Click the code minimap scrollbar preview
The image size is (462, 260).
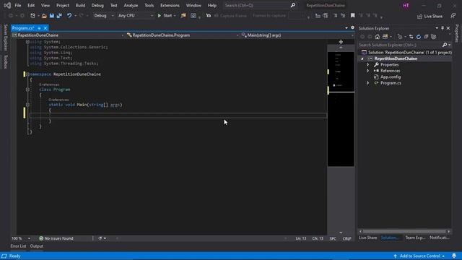click(x=341, y=109)
